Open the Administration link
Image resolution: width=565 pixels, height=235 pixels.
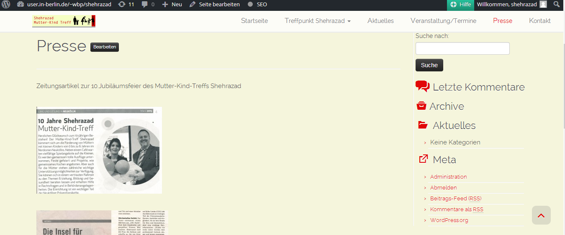449,177
